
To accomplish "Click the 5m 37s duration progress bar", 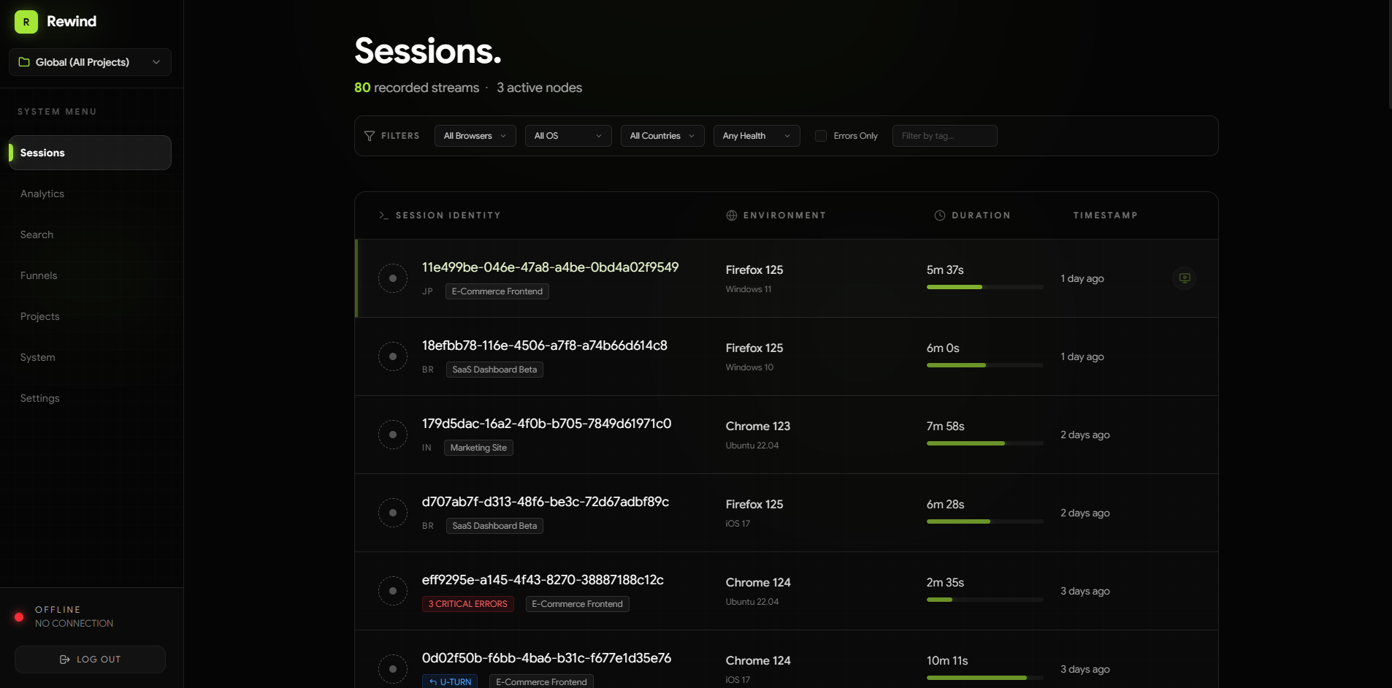I will click(984, 287).
